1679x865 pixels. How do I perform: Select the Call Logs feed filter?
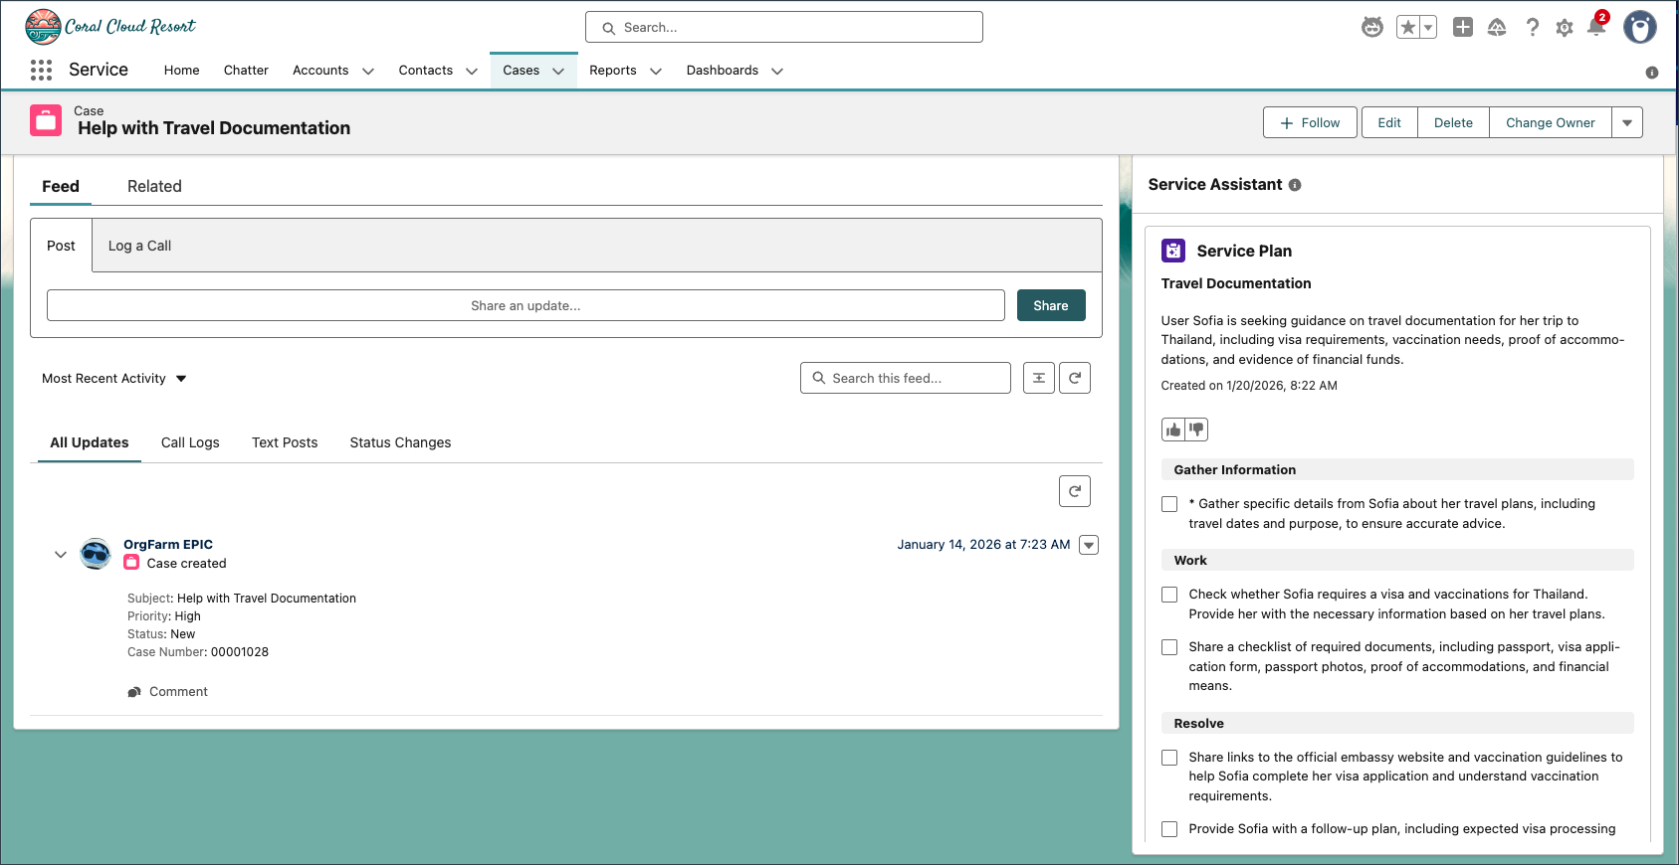click(190, 442)
